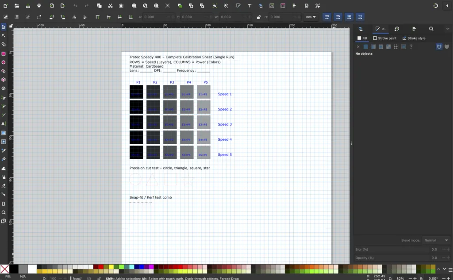Click the Find/Replace magnifier in the dock
This screenshot has height=280, width=453.
point(431,29)
